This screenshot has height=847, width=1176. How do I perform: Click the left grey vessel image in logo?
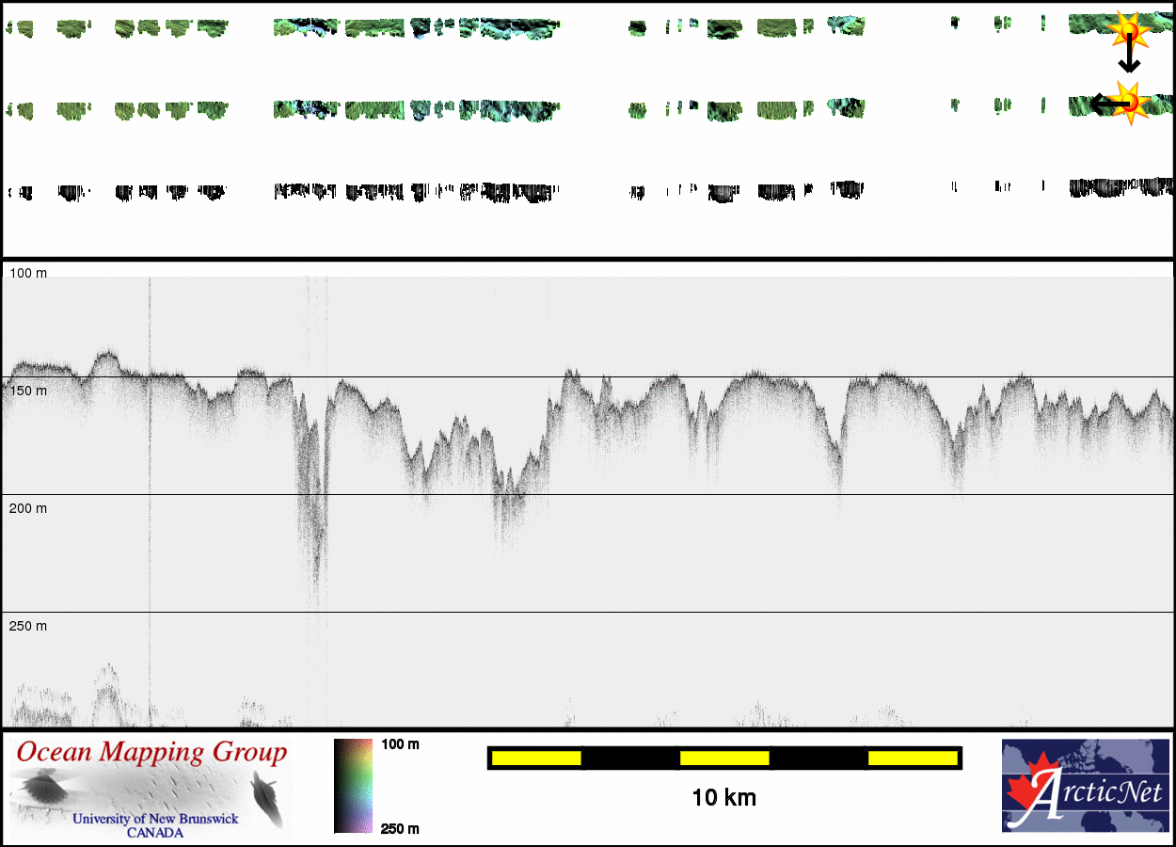[42, 787]
